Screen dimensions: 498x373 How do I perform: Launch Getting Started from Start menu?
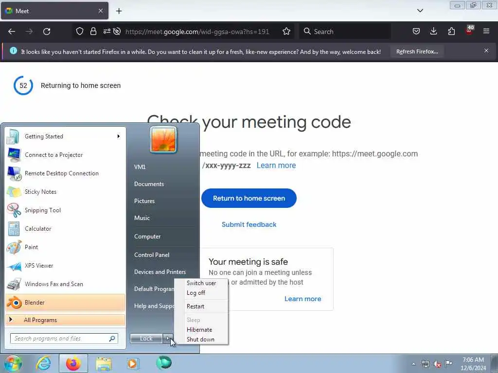65,136
